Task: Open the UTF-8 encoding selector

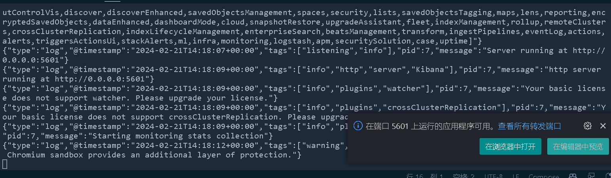Action: [493, 176]
